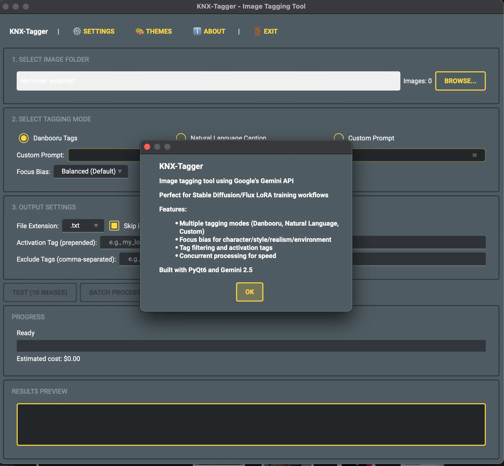504x466 pixels.
Task: Open the .txt file extension dropdown
Action: [78, 226]
